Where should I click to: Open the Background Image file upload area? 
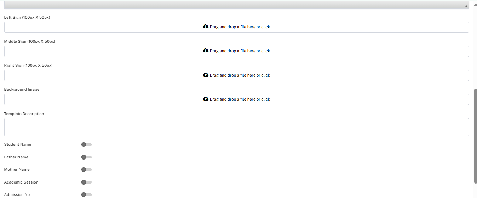tap(236, 99)
